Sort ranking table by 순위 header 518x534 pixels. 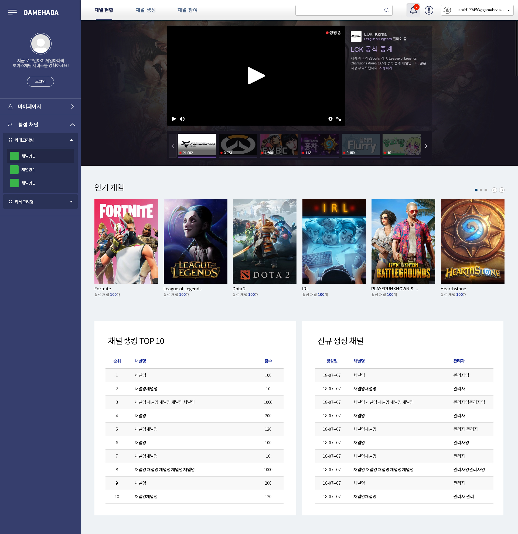pos(117,361)
